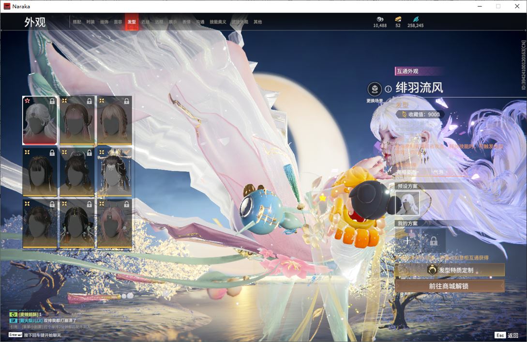Open 发型特质定制 customization

450,270
